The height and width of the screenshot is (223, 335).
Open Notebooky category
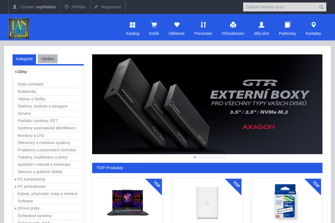[x=27, y=91]
